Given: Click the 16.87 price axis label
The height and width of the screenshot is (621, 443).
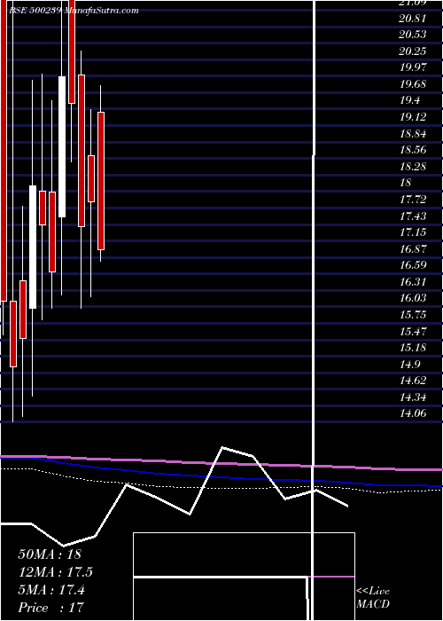Looking at the screenshot, I should (x=413, y=248).
